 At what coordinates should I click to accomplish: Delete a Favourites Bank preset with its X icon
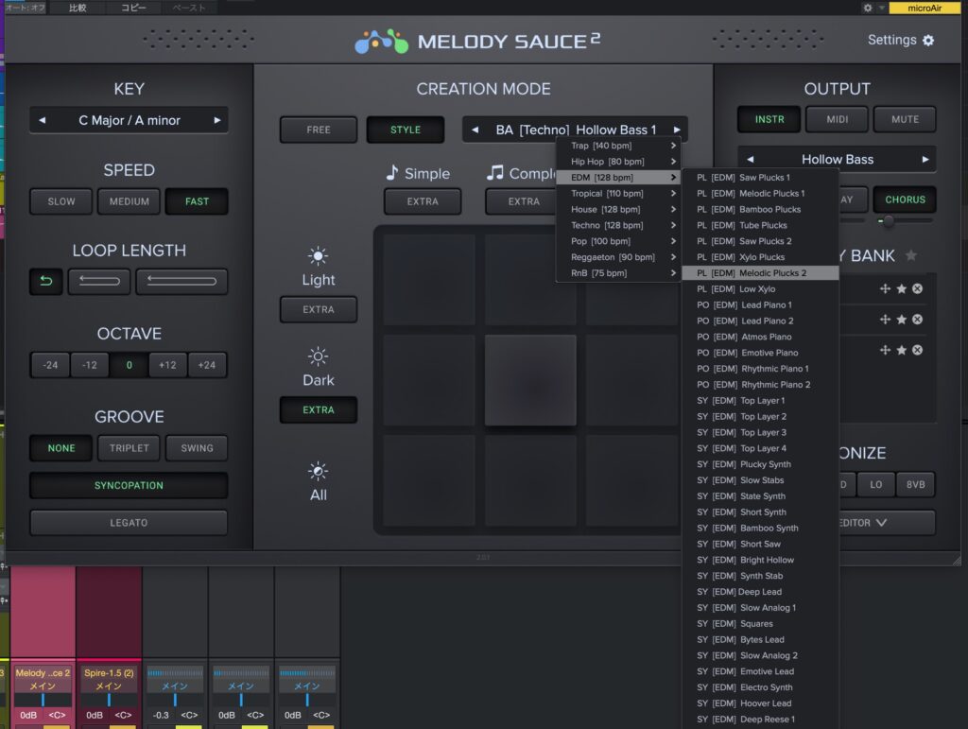[x=915, y=288]
